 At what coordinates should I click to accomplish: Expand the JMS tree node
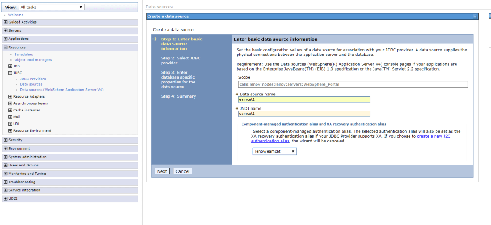[x=10, y=66]
